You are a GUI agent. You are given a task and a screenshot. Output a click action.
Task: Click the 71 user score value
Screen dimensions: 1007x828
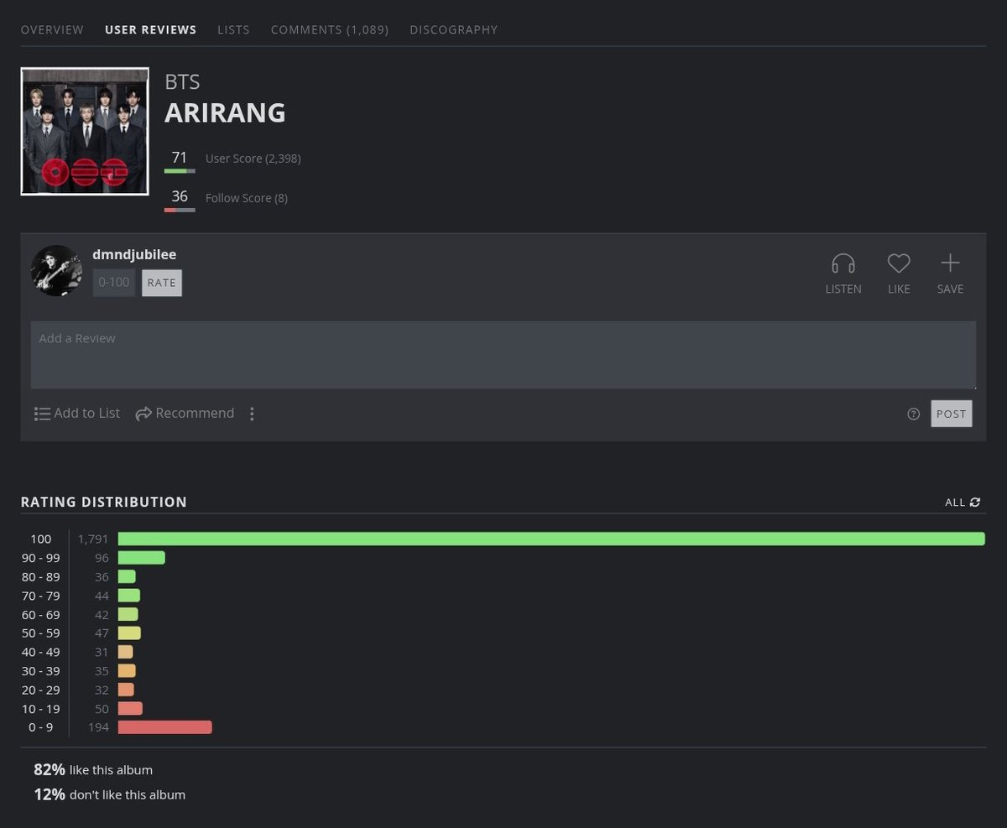tap(180, 158)
